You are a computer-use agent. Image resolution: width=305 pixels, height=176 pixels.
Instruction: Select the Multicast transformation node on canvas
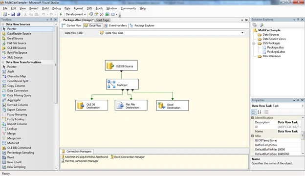[122, 84]
